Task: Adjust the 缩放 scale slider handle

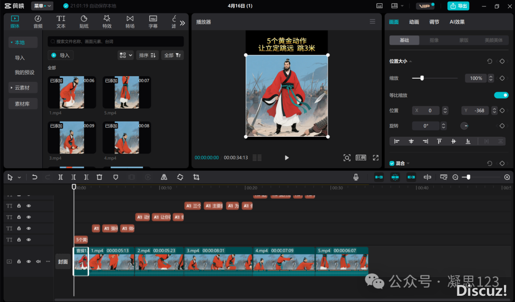Action: (422, 78)
